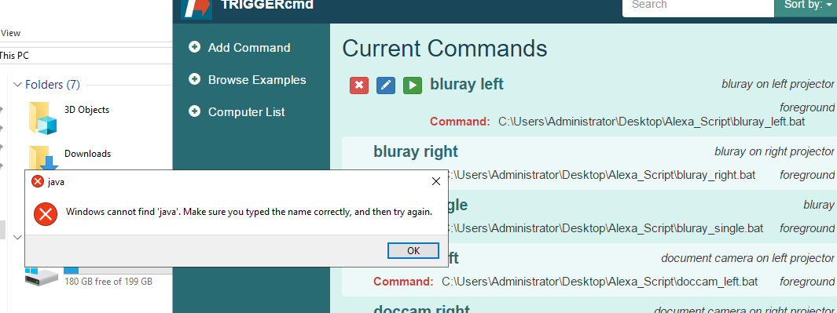The width and height of the screenshot is (837, 313).
Task: Click the 3D Objects folder label
Action: (x=86, y=110)
